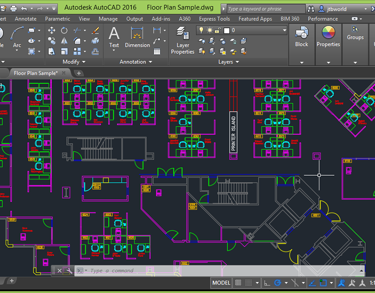Click the command line customize wrench icon
The height and width of the screenshot is (293, 375).
coord(69,271)
